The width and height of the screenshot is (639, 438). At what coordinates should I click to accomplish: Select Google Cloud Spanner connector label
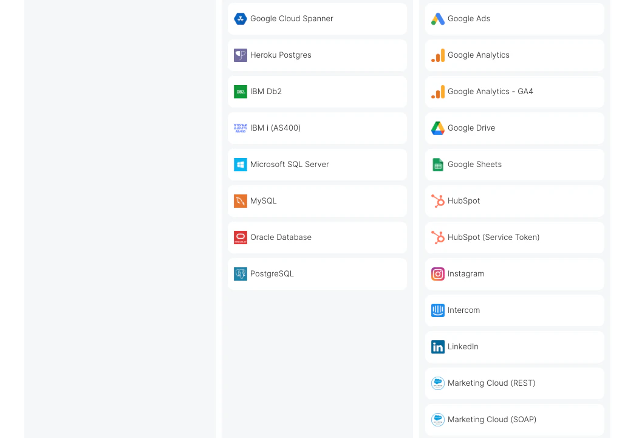point(292,19)
